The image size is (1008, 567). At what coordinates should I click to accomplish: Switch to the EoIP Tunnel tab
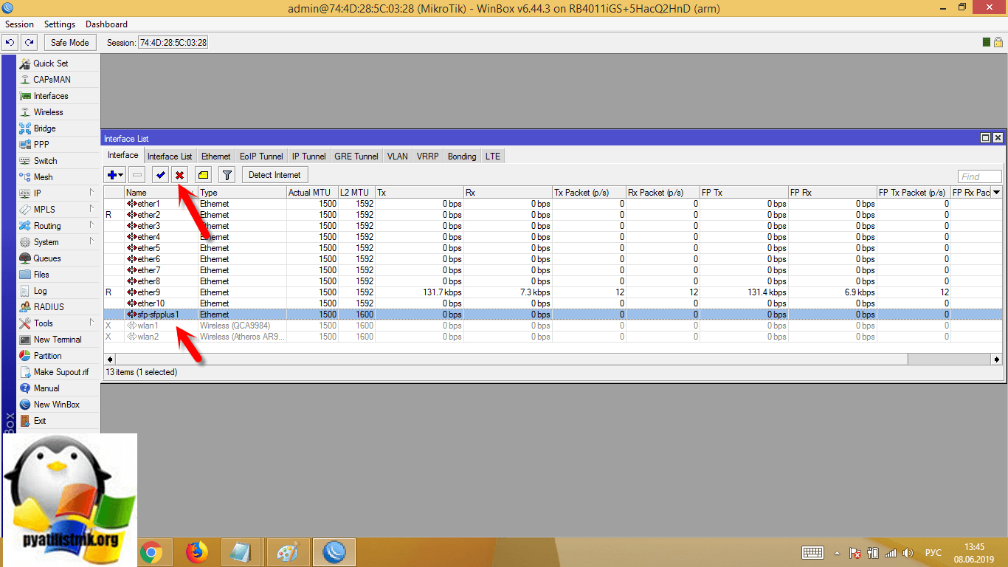click(x=261, y=157)
